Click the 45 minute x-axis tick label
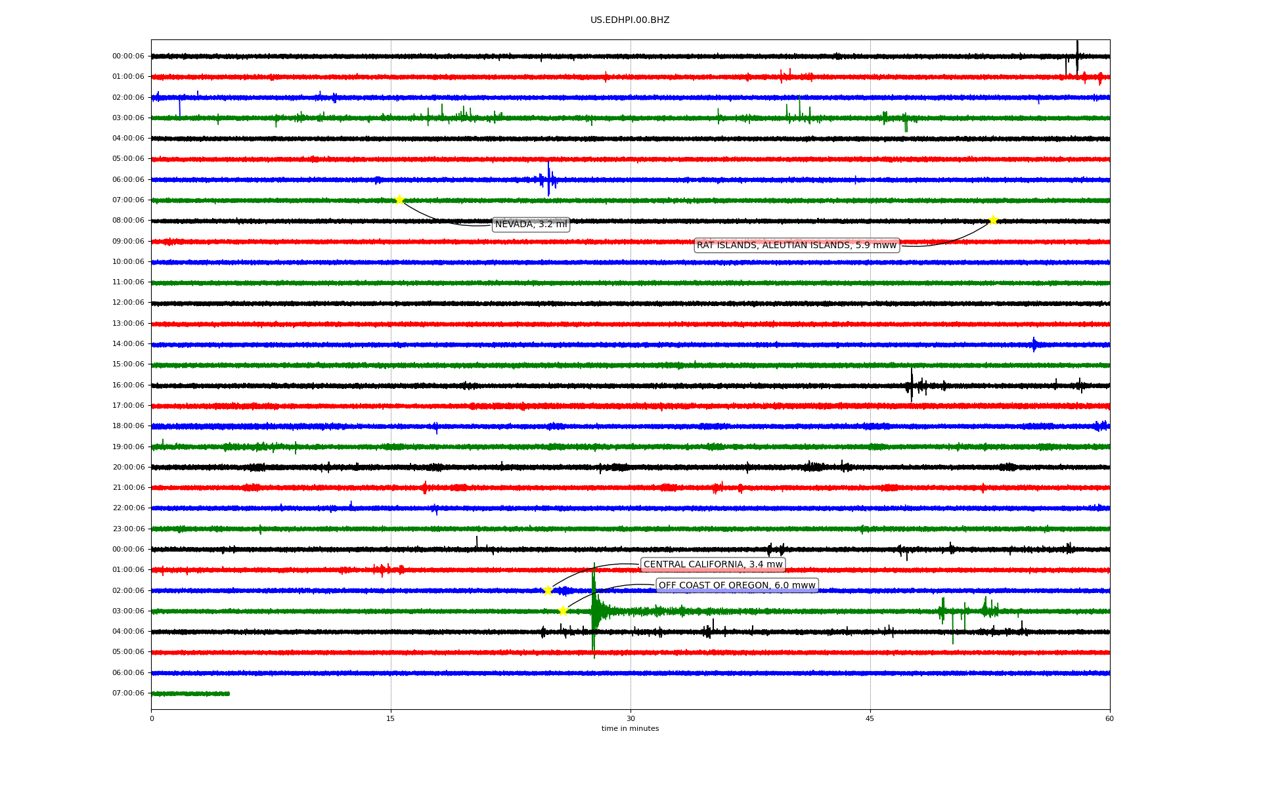 (870, 718)
